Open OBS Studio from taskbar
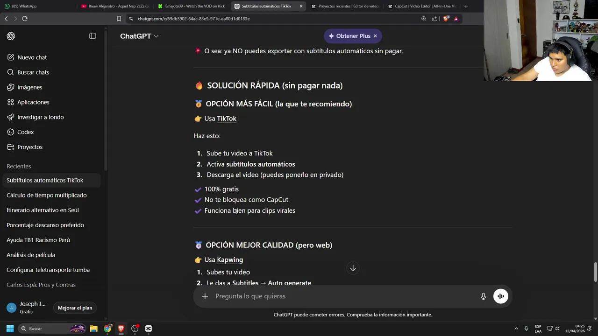 click(x=135, y=329)
